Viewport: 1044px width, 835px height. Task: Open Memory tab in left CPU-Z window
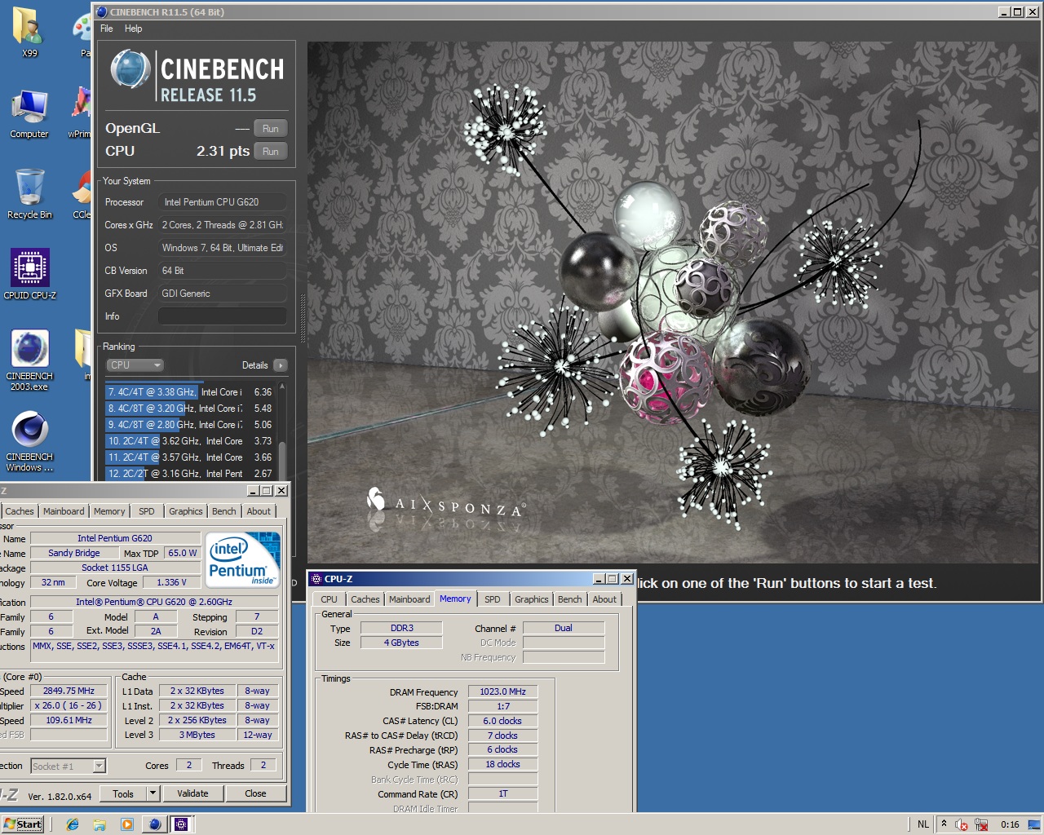(109, 511)
